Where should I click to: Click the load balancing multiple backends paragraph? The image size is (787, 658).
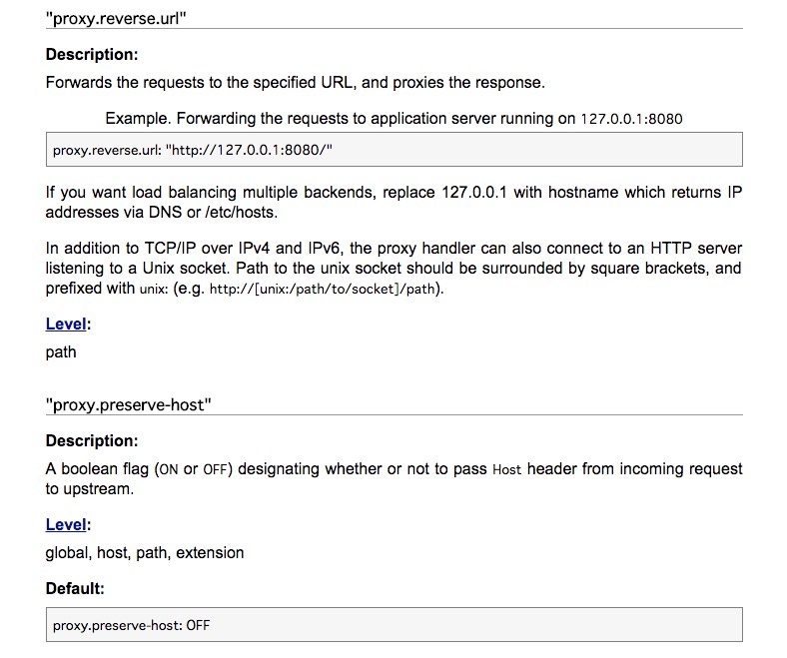coord(393,203)
